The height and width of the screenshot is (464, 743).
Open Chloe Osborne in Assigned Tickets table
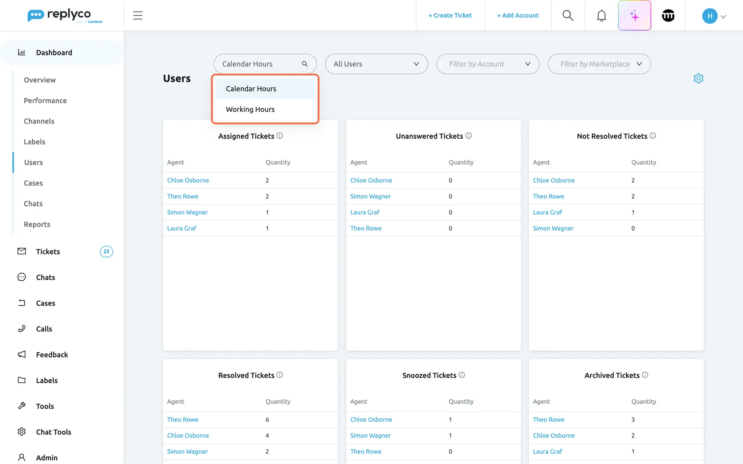(188, 180)
